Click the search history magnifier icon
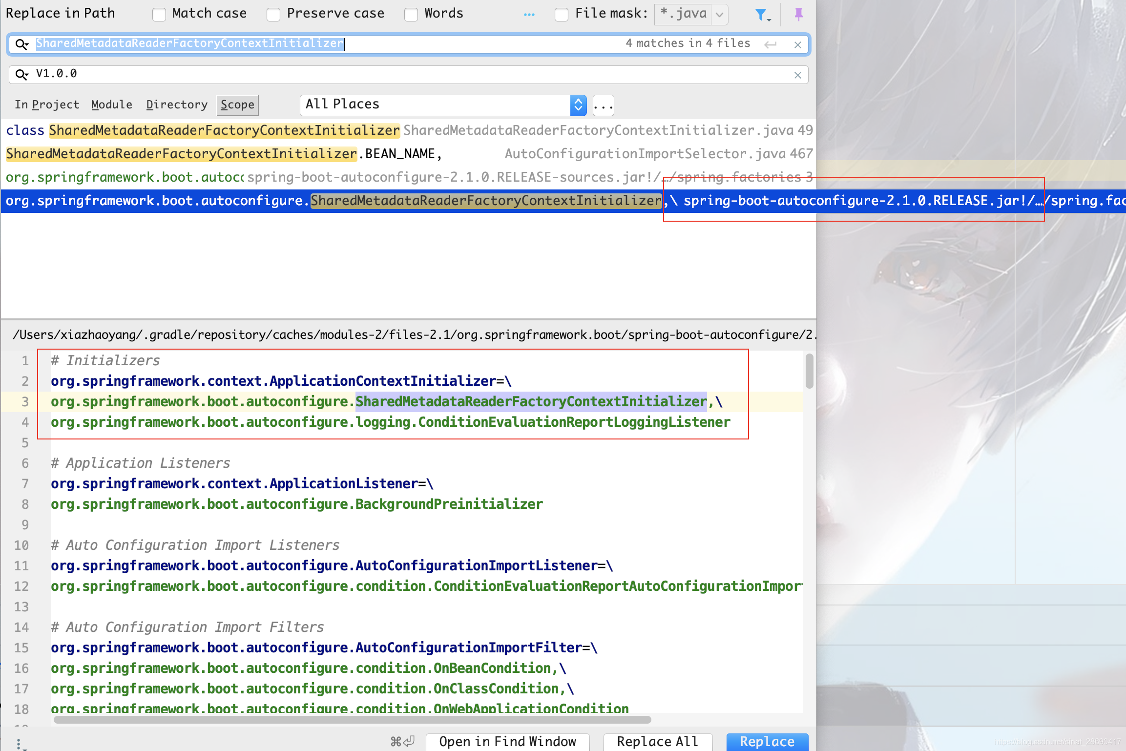Image resolution: width=1126 pixels, height=751 pixels. [21, 44]
